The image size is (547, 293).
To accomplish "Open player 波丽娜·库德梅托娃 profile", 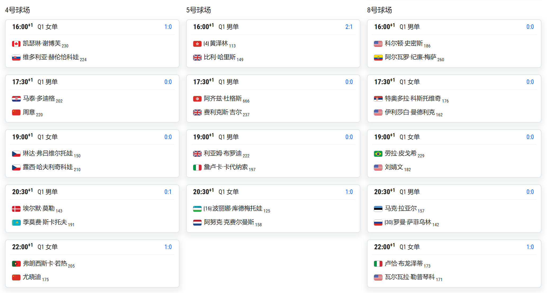I will (237, 208).
